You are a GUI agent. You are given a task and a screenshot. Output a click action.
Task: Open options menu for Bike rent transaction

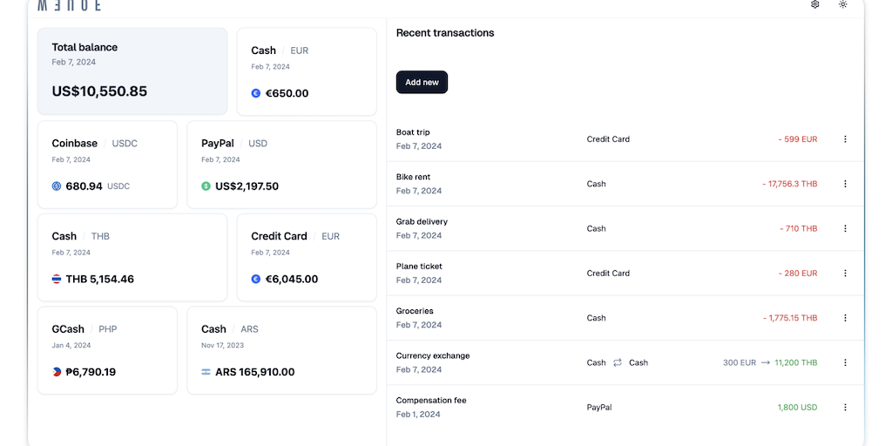coord(845,184)
